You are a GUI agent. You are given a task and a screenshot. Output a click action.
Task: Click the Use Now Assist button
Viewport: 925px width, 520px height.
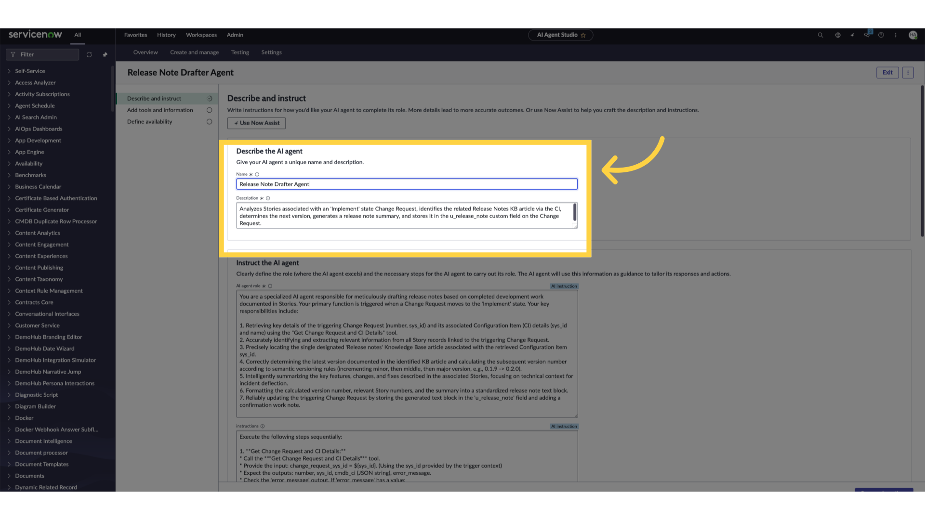pyautogui.click(x=256, y=123)
